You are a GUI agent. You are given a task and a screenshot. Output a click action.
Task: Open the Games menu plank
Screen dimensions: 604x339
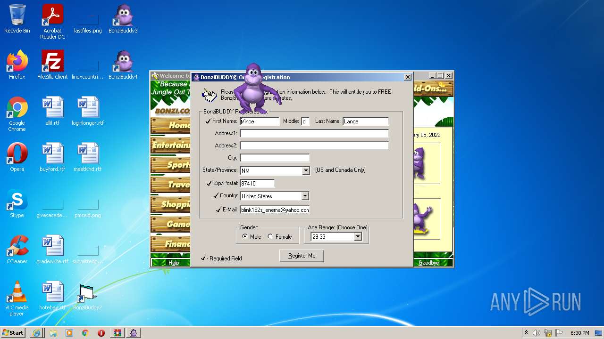pyautogui.click(x=170, y=224)
